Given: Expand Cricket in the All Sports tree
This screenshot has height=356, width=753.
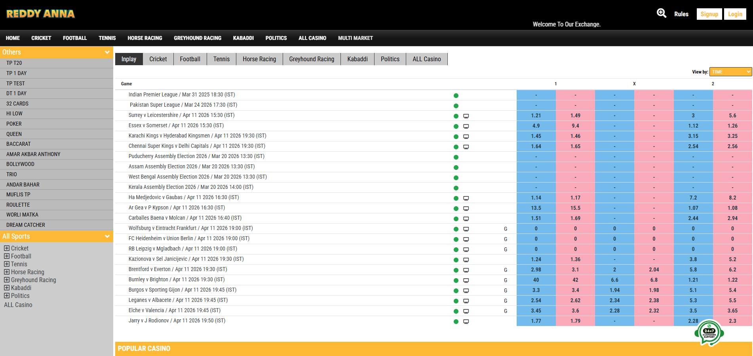Looking at the screenshot, I should click(6, 248).
